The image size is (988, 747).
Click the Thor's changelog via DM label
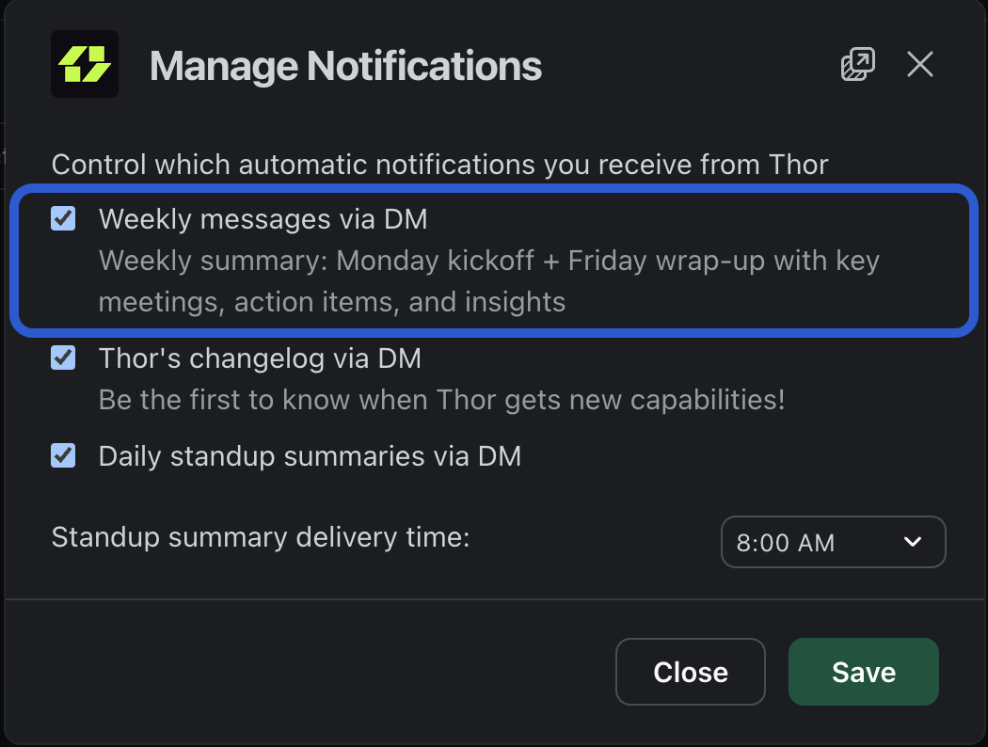click(x=259, y=358)
